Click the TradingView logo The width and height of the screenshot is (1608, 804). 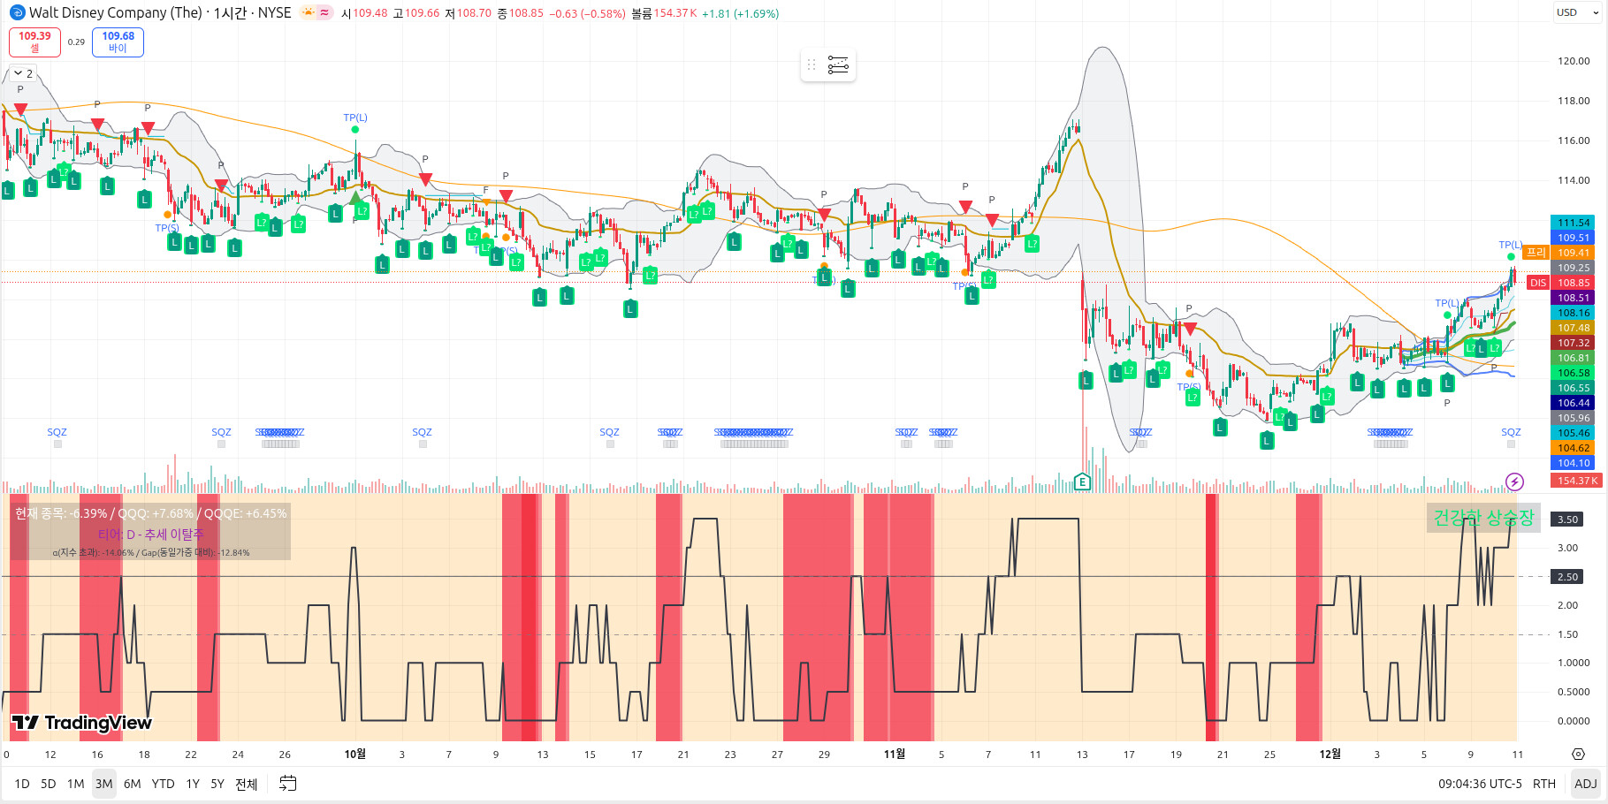tap(81, 723)
